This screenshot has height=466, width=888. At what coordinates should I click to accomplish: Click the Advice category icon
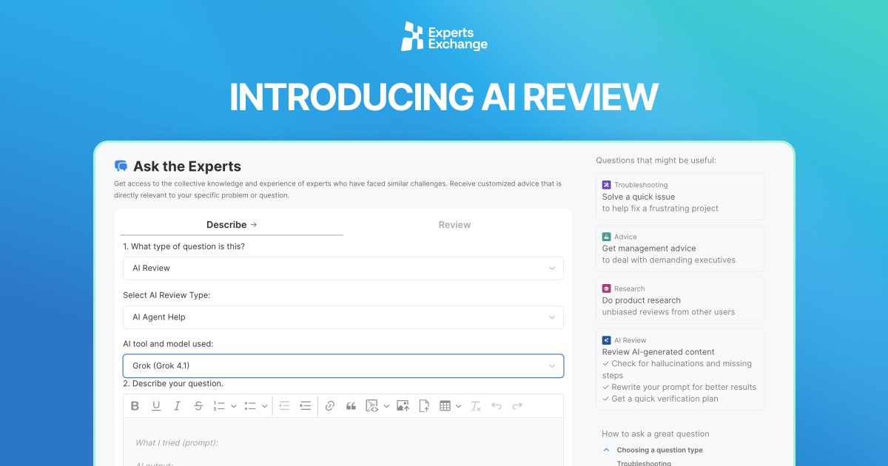click(x=607, y=237)
